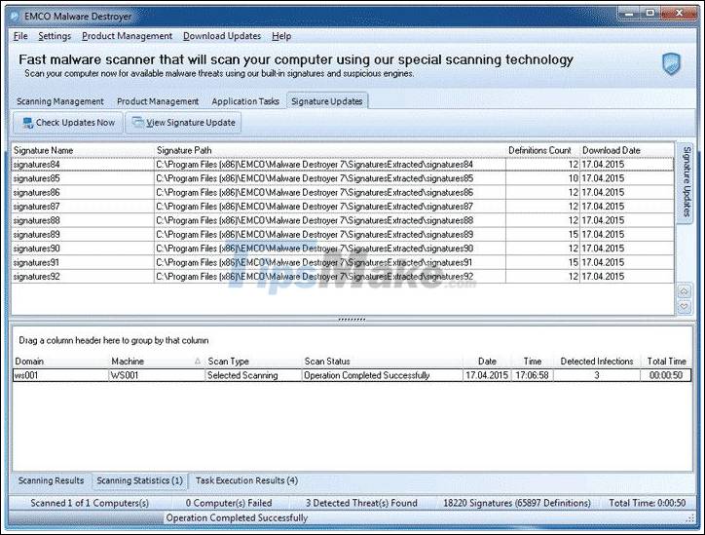
Task: Sort by Definitions Count column header
Action: coord(542,150)
